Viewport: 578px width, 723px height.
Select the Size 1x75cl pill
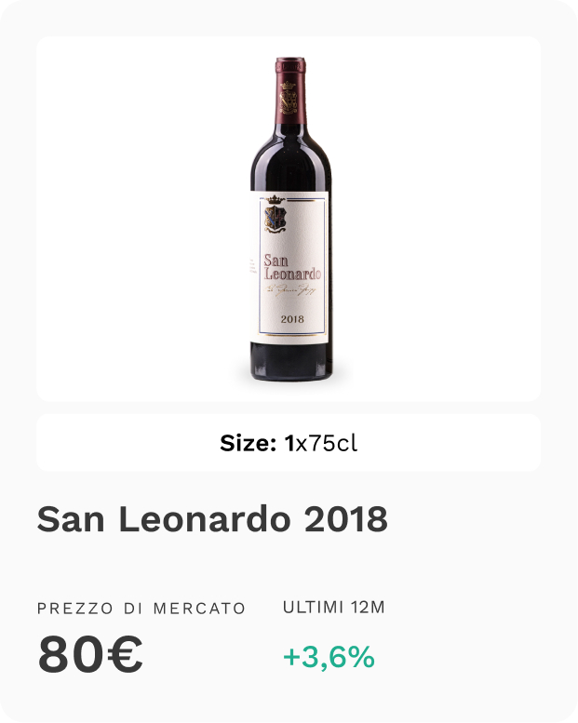(x=289, y=443)
